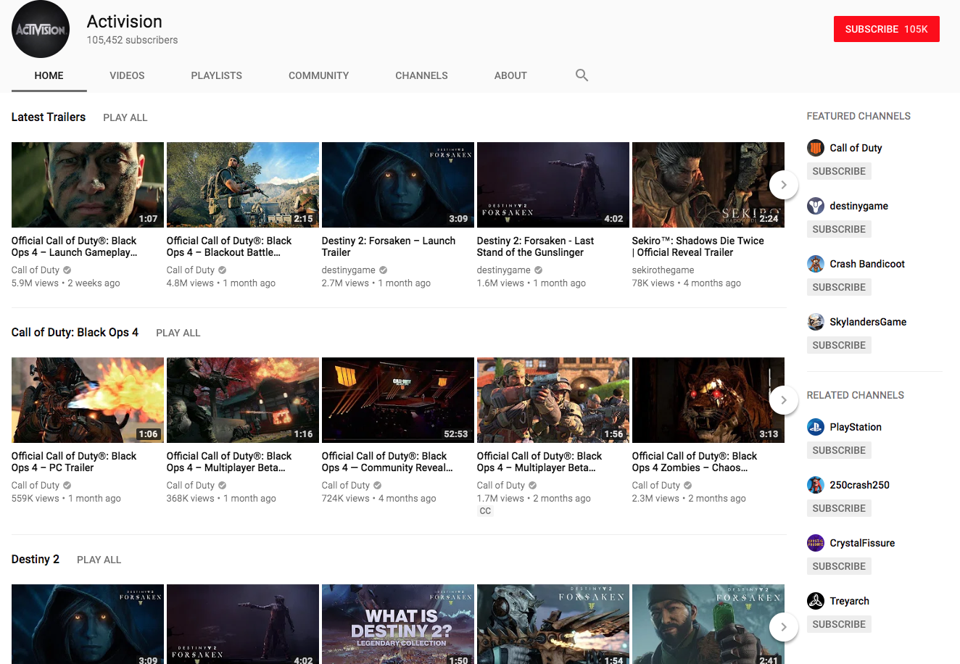Subscribe to the CrystalFissure channel
The width and height of the screenshot is (960, 664).
(x=839, y=566)
